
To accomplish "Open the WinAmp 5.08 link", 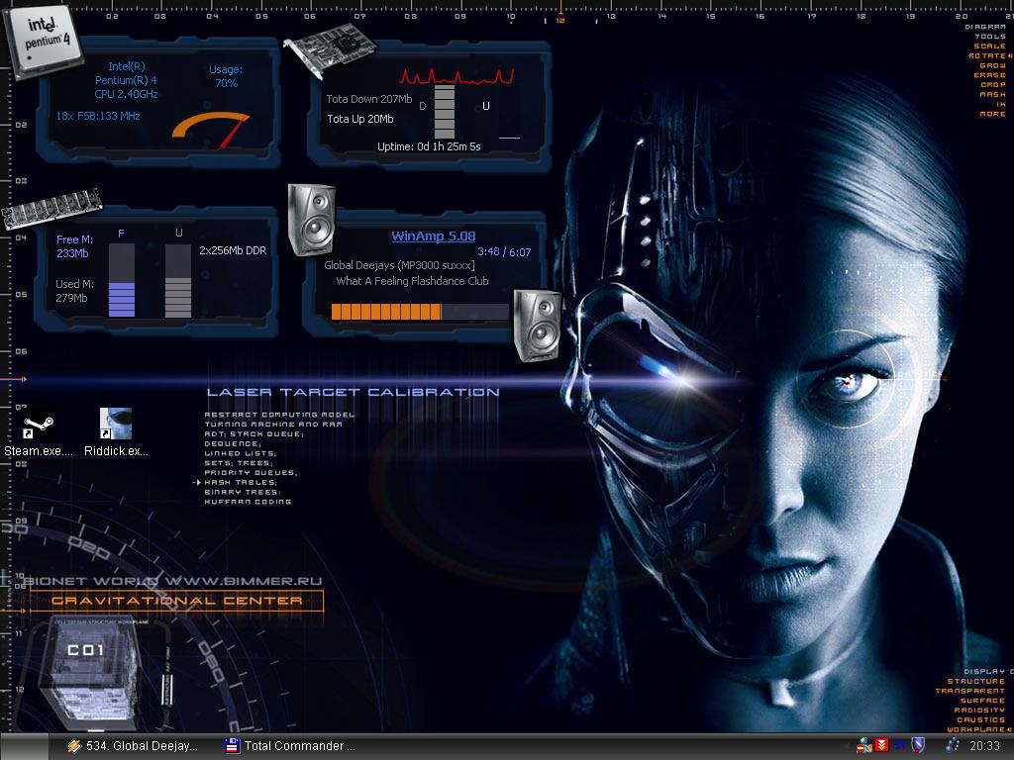I will [x=434, y=237].
